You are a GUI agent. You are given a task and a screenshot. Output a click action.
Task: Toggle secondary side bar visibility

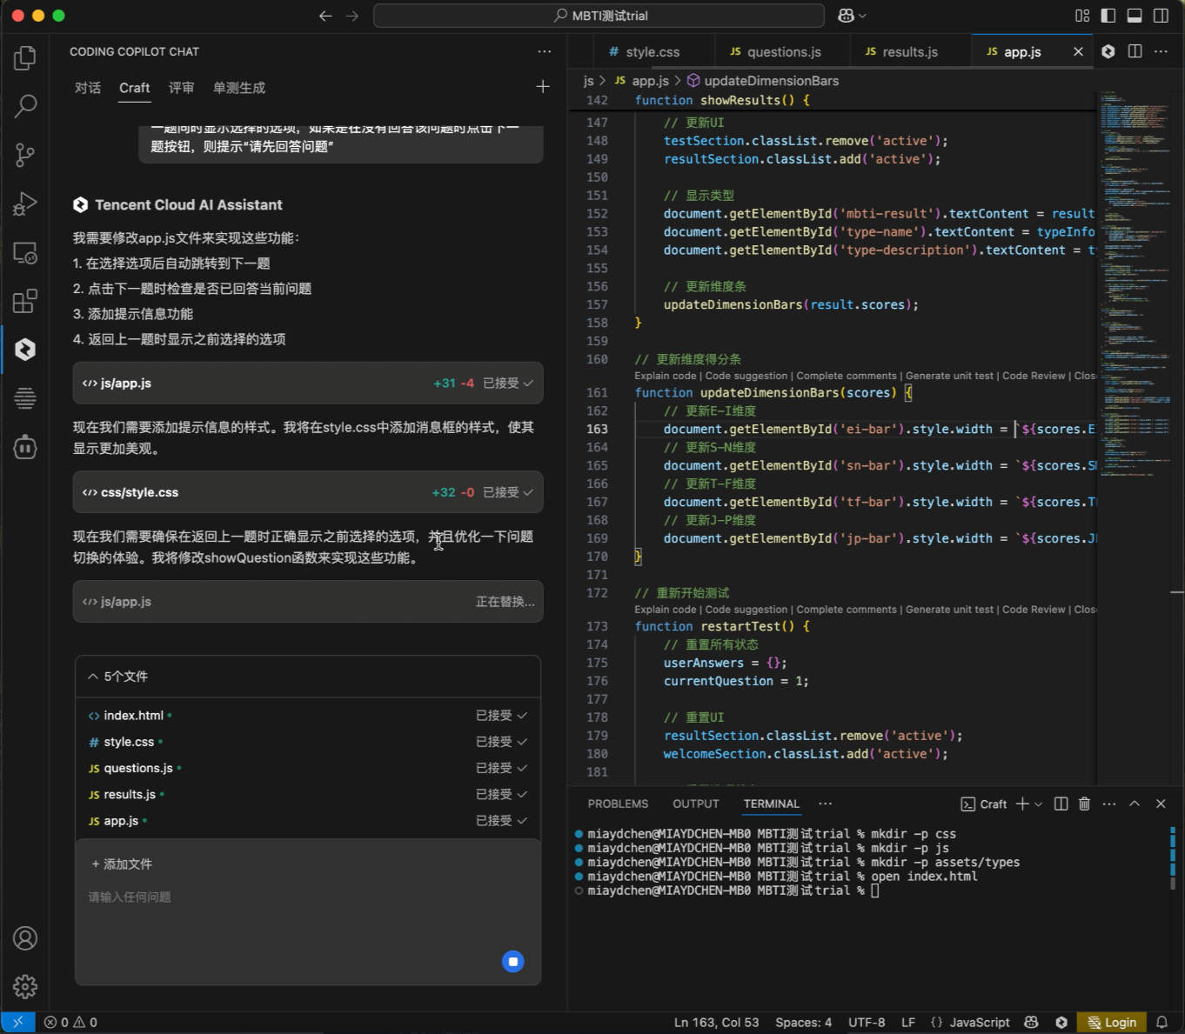click(x=1161, y=16)
